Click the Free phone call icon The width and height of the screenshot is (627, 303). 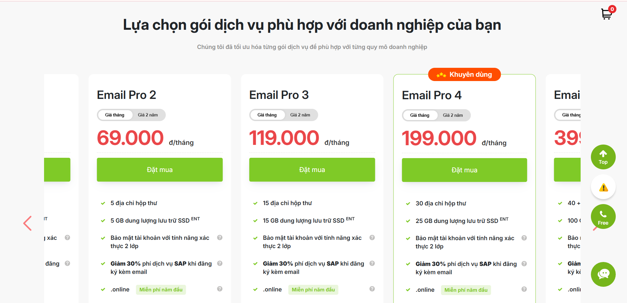tap(603, 217)
